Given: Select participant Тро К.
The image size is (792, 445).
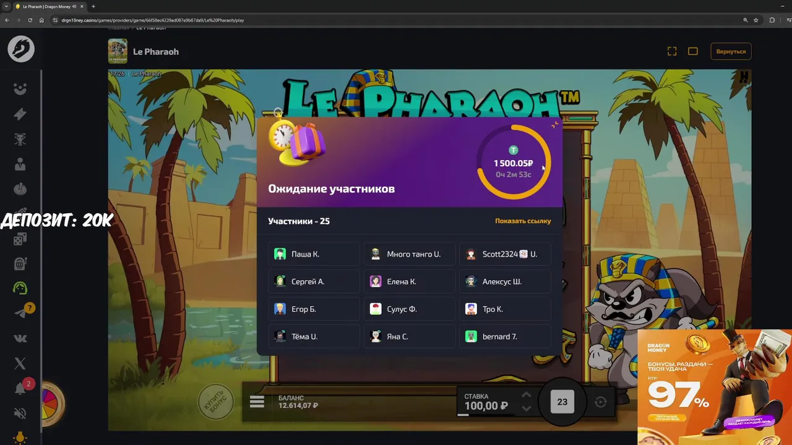Looking at the screenshot, I should 505,309.
